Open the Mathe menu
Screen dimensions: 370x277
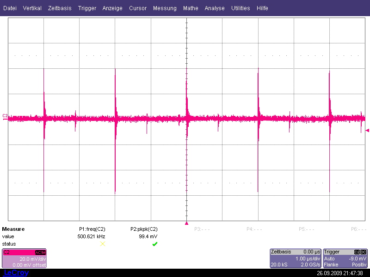tap(191, 8)
